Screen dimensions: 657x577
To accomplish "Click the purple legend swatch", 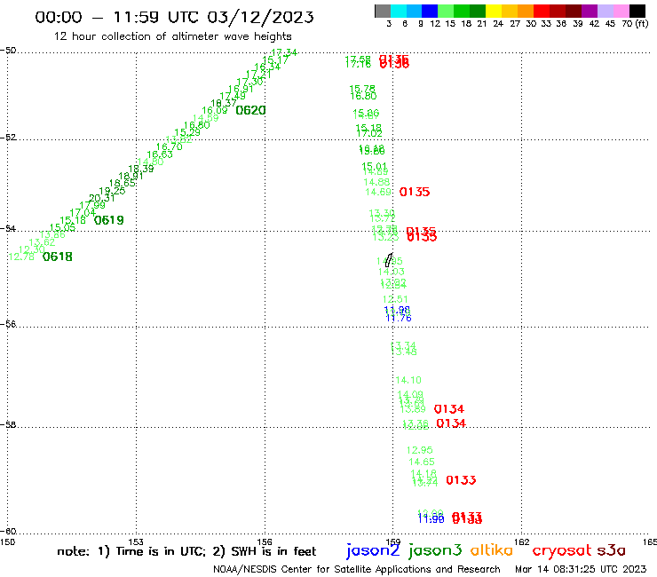I will (x=590, y=11).
